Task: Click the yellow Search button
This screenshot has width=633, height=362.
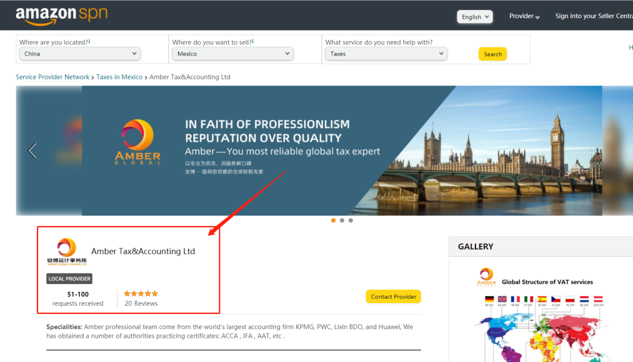Action: pos(492,54)
